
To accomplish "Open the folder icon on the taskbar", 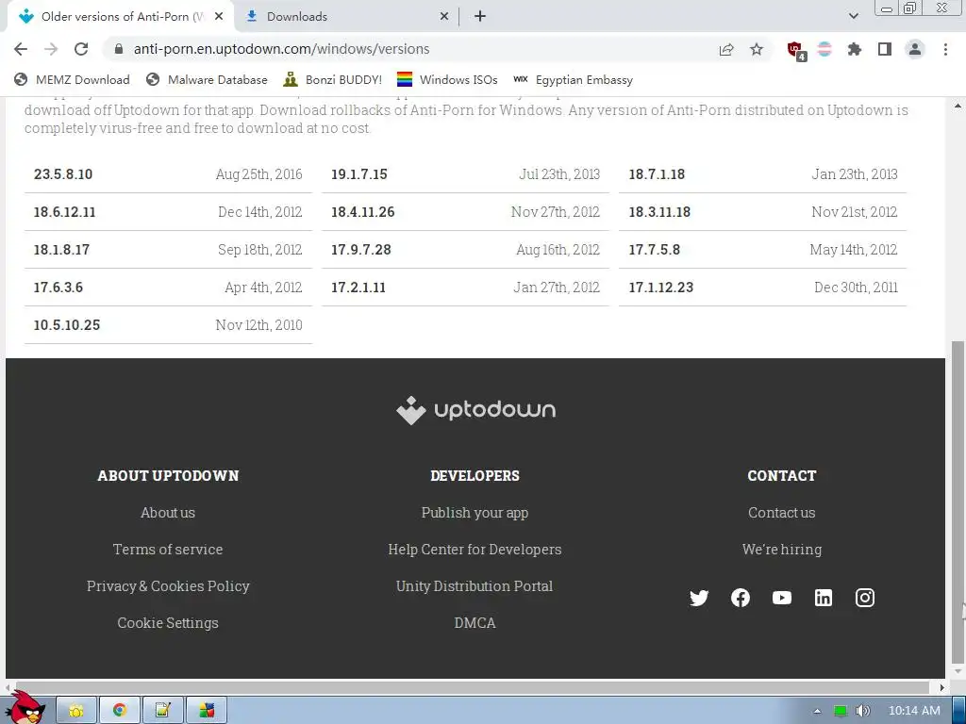I will click(76, 711).
